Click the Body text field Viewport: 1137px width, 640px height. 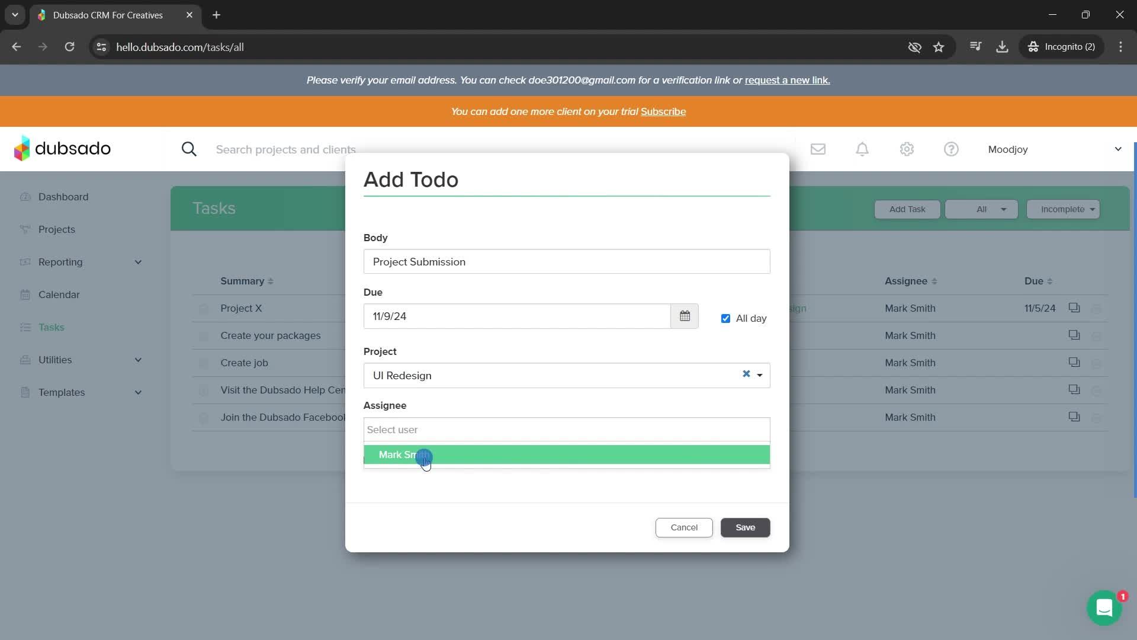pos(567,261)
